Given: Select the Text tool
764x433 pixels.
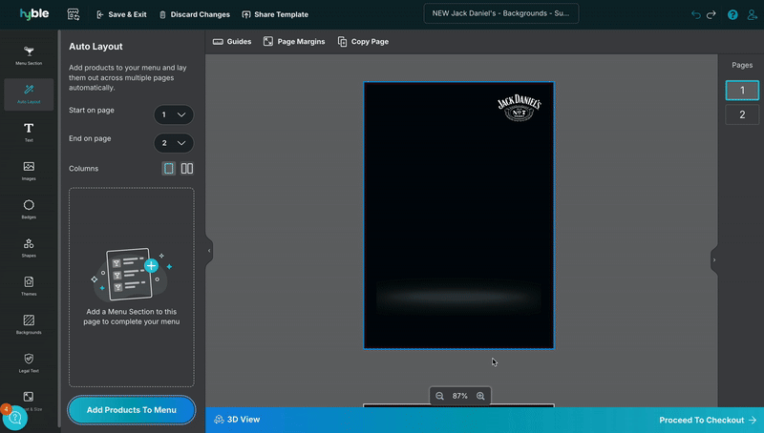Looking at the screenshot, I should (29, 133).
